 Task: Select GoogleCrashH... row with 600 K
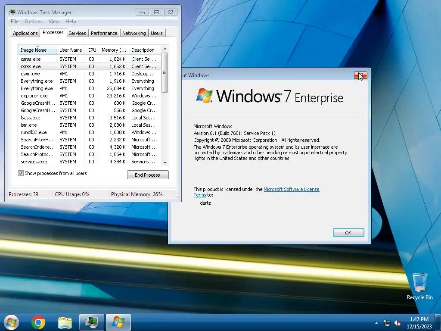(90, 103)
